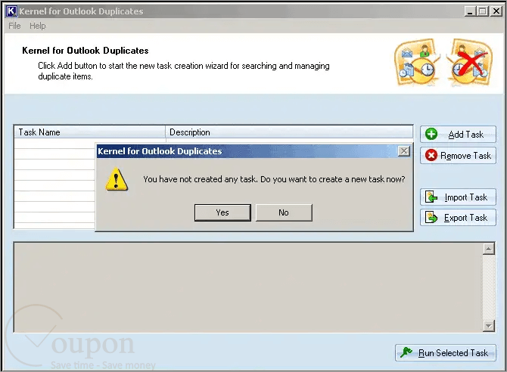Screen dimensions: 507x372
Task: Click the Remove Task button
Action: point(458,156)
